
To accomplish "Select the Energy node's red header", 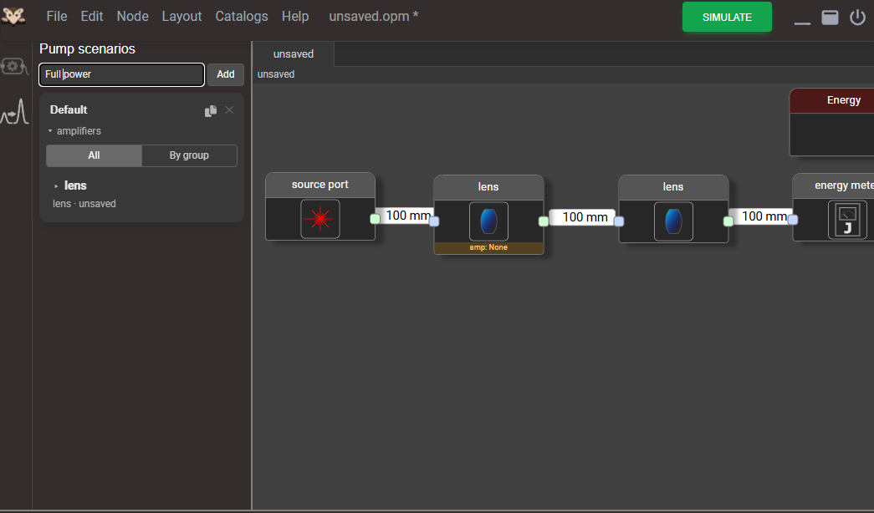I will [x=832, y=101].
